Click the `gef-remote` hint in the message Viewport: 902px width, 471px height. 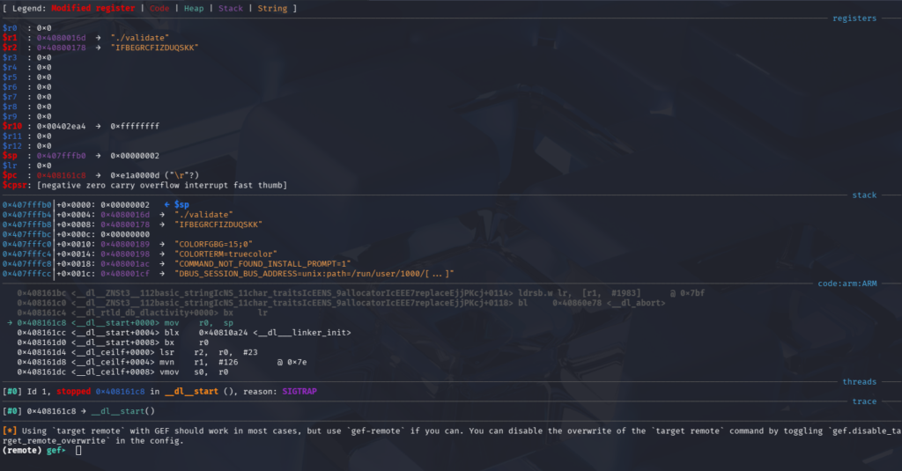click(x=373, y=431)
